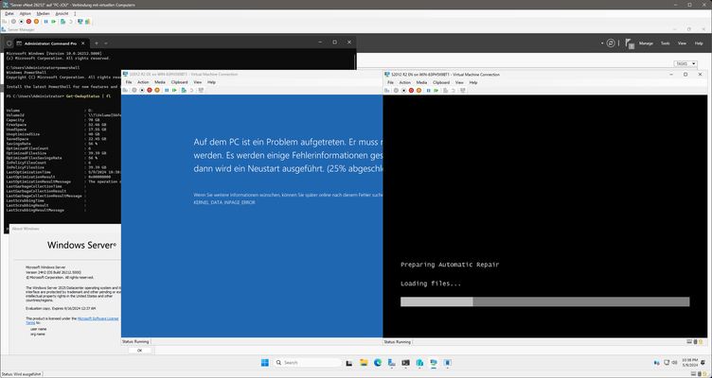Image resolution: width=712 pixels, height=378 pixels.
Task: Maximize the S2012 R2 EN connection window
Action: click(x=685, y=75)
